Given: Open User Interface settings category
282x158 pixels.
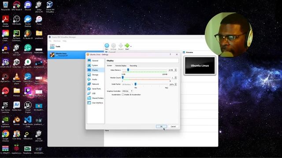Looking at the screenshot, I should [x=95, y=103].
